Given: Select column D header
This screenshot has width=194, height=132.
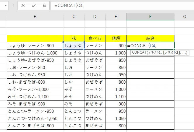Looking at the screenshot, I should 95,17.
